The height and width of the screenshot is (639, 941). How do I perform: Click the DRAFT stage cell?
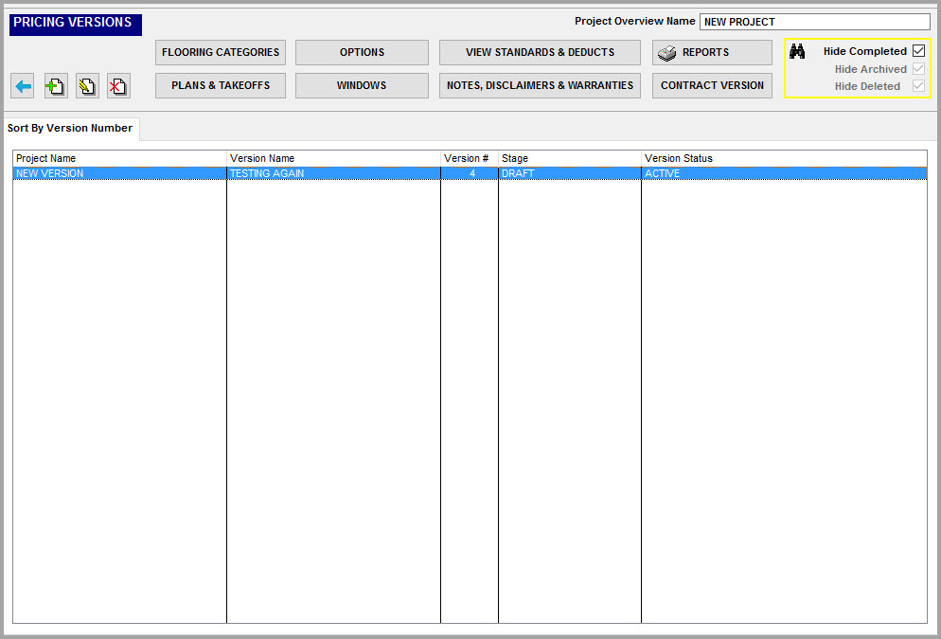pos(570,173)
